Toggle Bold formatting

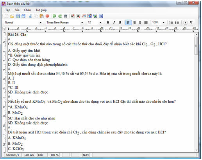point(108,22)
